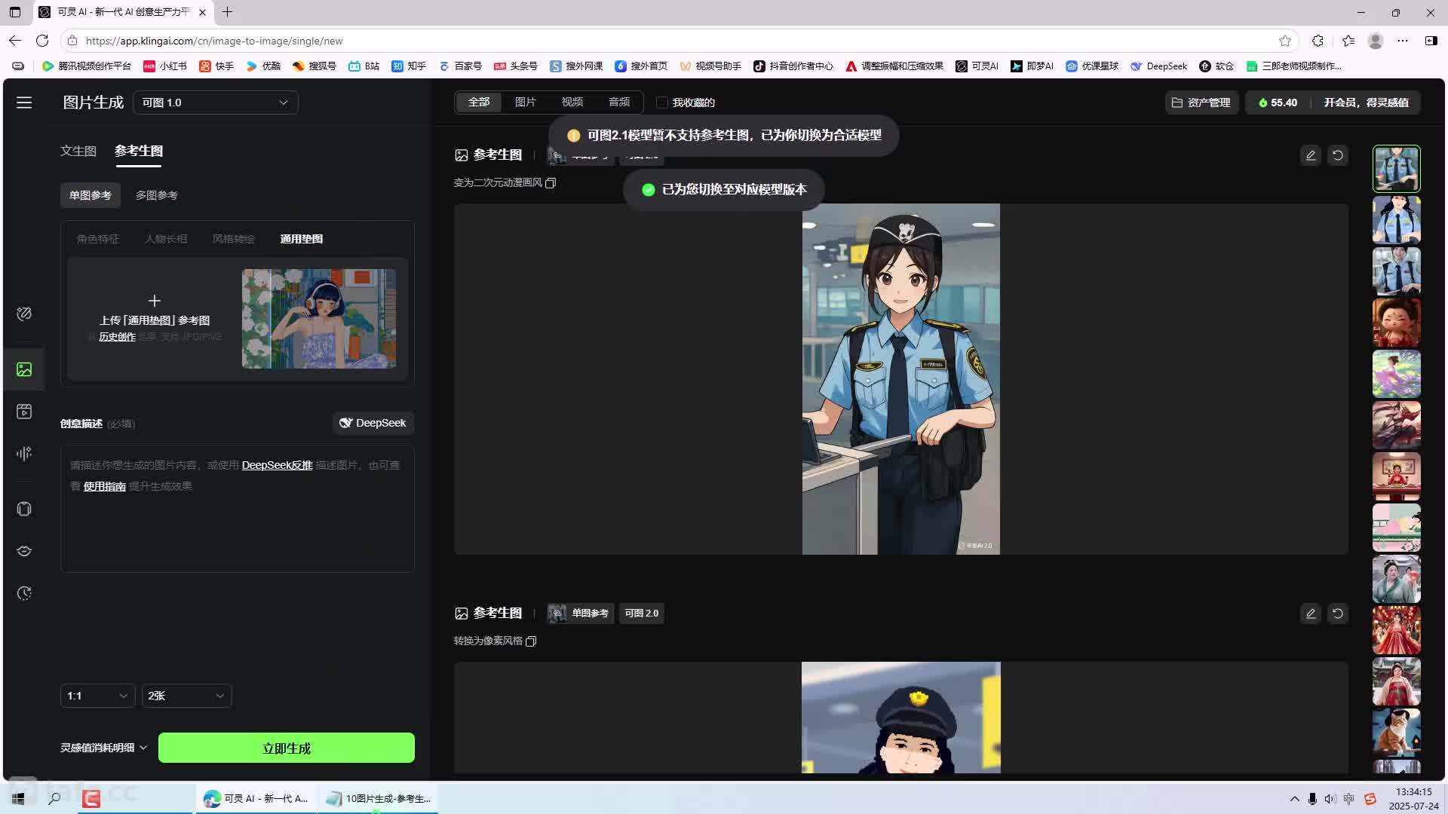1448x814 pixels.
Task: Select 多图参考 mode
Action: click(156, 195)
